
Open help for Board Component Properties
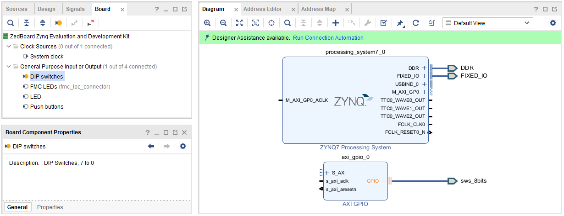[x=148, y=132]
